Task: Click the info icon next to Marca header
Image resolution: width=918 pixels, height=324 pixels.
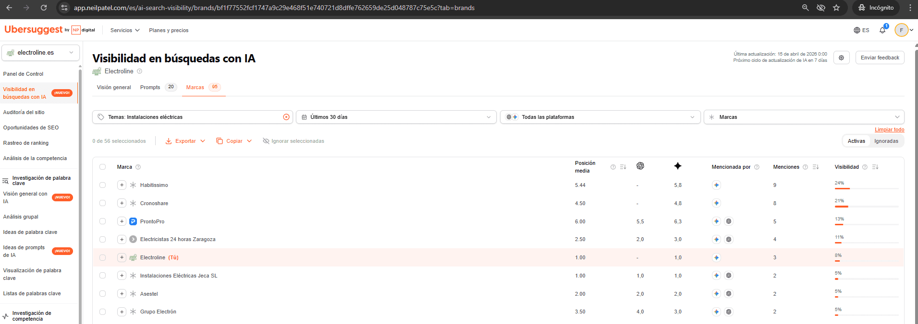Action: pos(138,167)
